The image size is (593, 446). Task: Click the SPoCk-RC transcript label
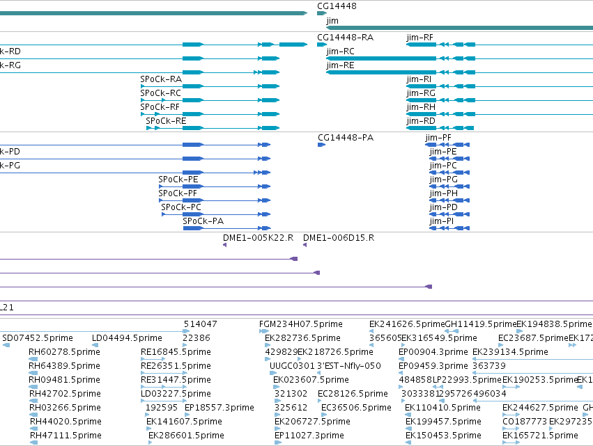[161, 93]
